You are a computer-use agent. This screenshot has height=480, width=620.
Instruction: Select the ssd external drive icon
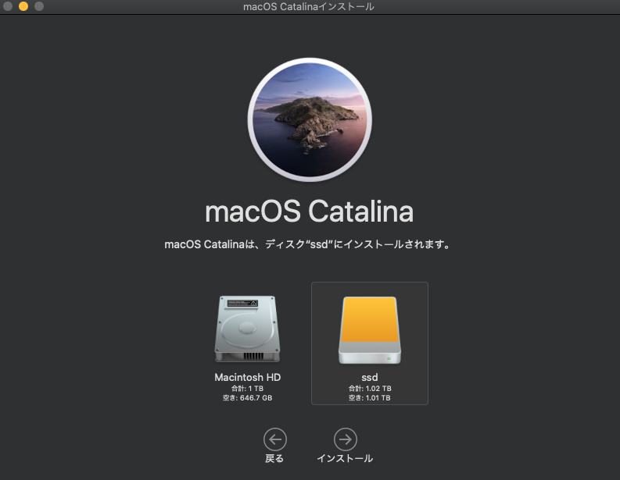[370, 330]
